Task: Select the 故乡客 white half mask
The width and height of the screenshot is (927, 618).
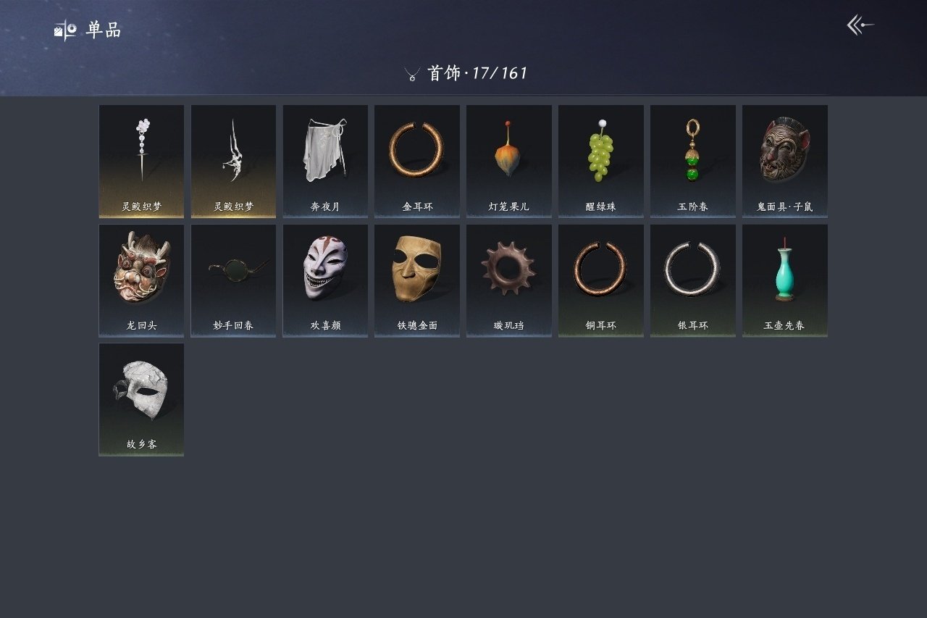Action: 141,400
